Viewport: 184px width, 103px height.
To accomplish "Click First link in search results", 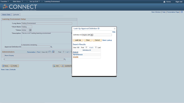I will coord(83,47).
